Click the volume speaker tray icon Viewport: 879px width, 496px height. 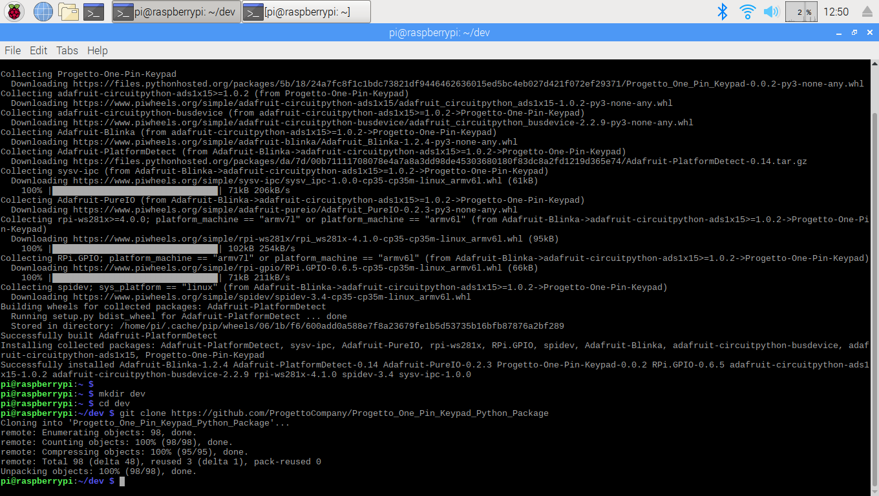click(x=771, y=12)
